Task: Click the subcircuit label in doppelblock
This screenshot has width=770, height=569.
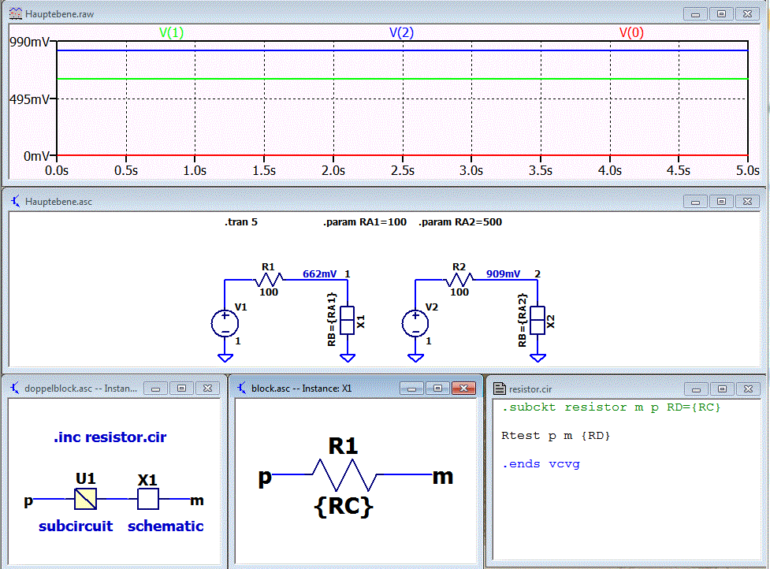Action: [x=76, y=526]
